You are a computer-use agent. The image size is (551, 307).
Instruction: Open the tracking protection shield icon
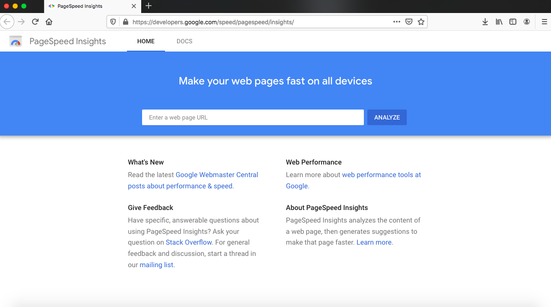point(113,22)
